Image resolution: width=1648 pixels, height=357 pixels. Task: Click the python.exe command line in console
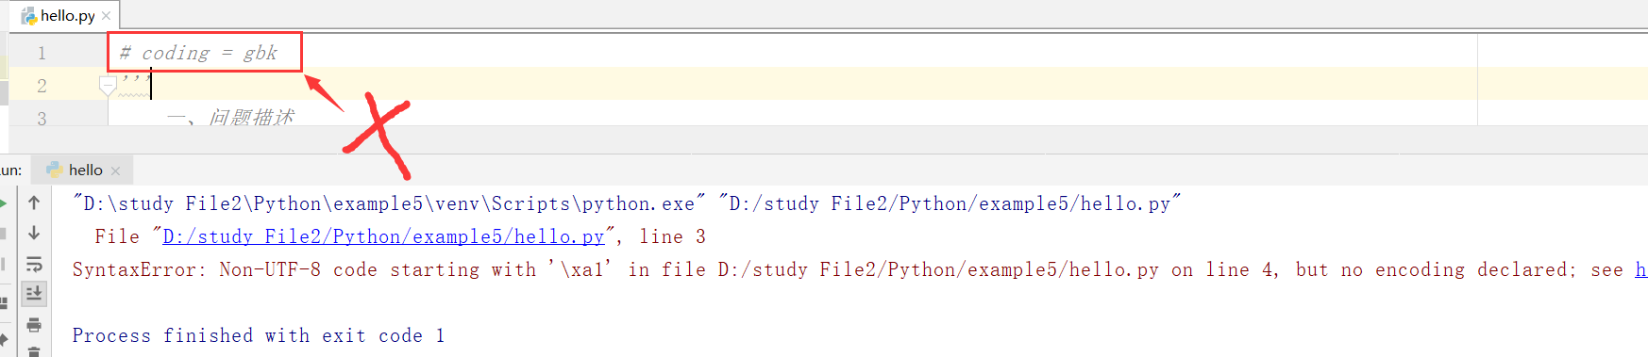627,203
